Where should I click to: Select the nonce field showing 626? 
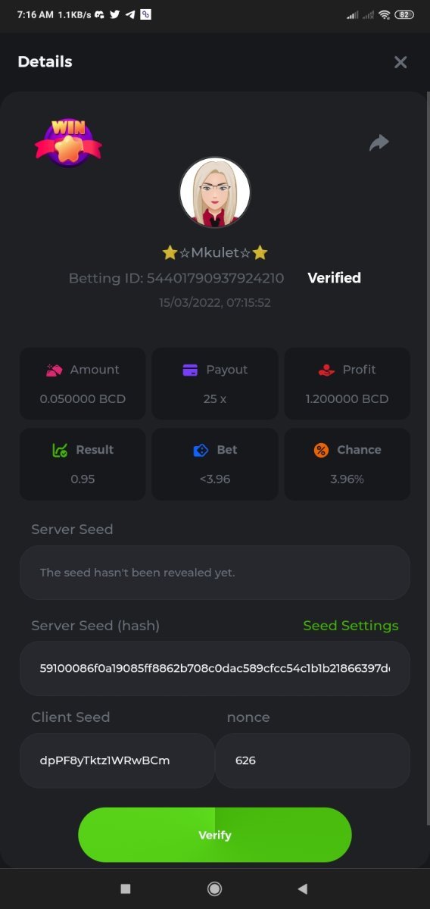(313, 761)
